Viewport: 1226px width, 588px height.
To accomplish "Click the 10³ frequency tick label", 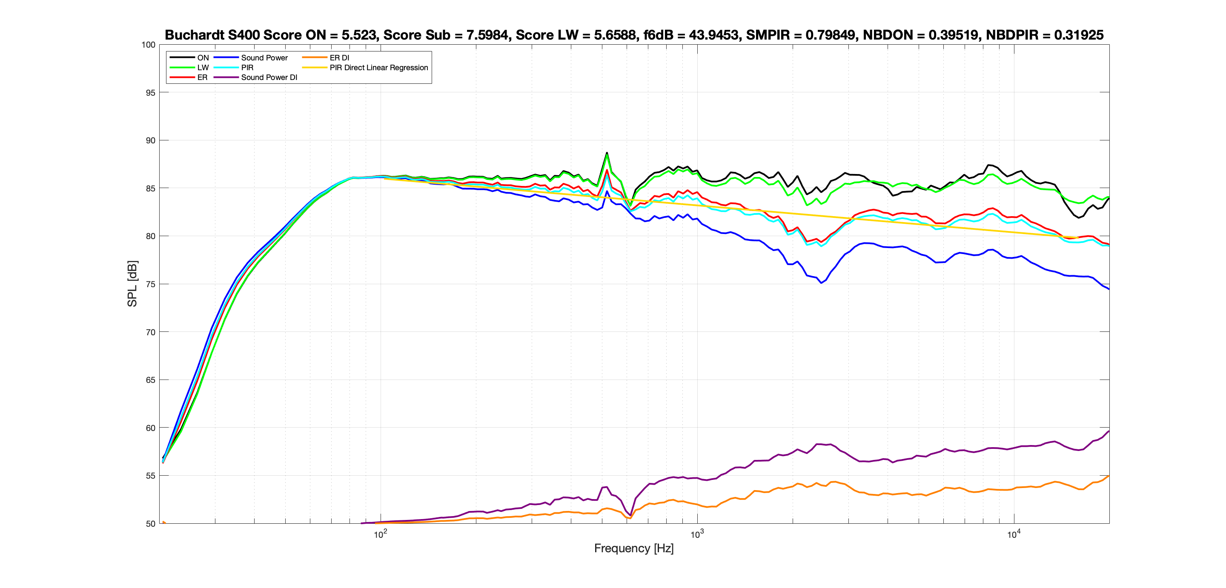I will 697,534.
